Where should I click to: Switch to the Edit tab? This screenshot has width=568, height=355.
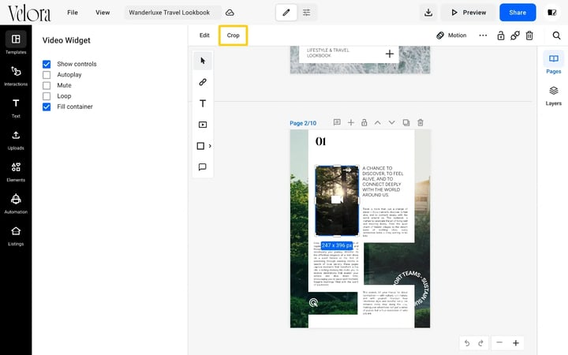pos(204,35)
